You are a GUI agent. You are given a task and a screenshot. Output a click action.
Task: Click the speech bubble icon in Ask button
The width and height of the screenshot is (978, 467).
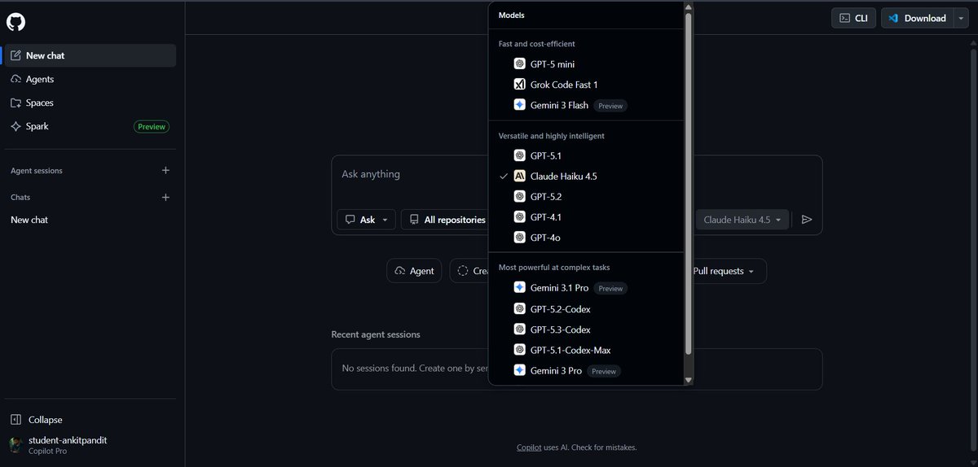pyautogui.click(x=350, y=220)
